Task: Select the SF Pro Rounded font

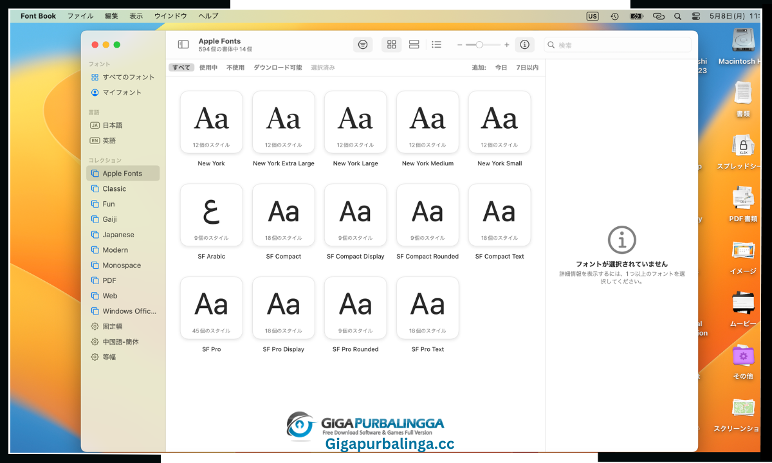Action: click(x=356, y=308)
